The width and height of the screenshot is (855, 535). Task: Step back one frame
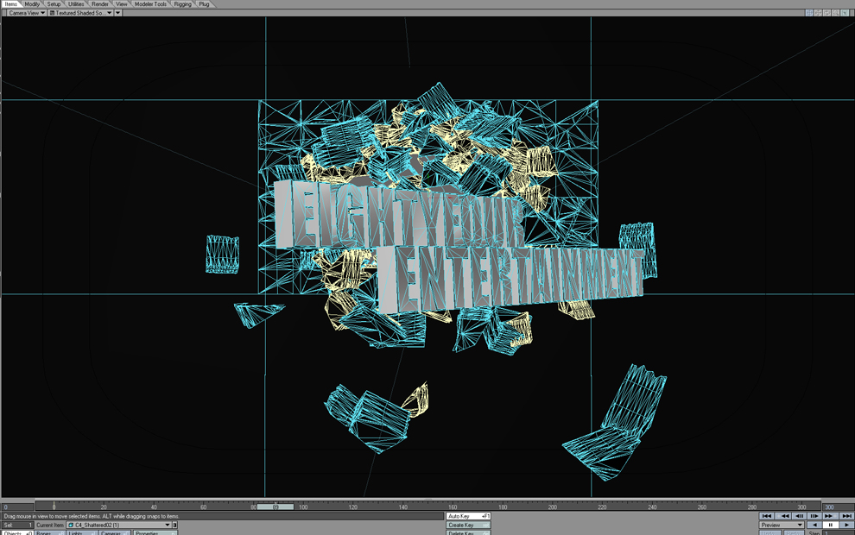pos(800,516)
